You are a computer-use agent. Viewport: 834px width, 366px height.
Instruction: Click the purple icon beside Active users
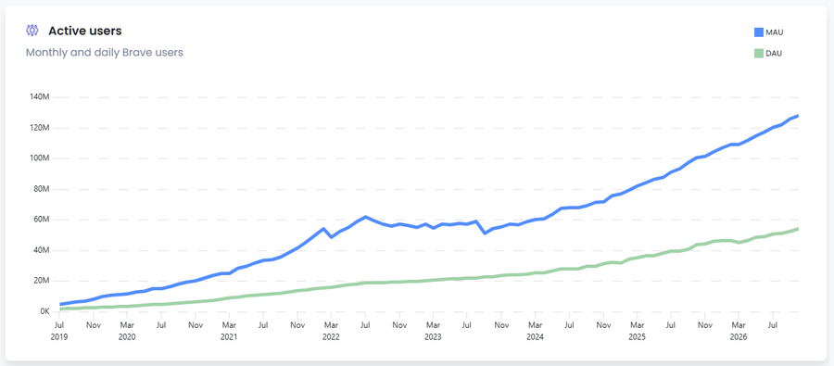32,31
